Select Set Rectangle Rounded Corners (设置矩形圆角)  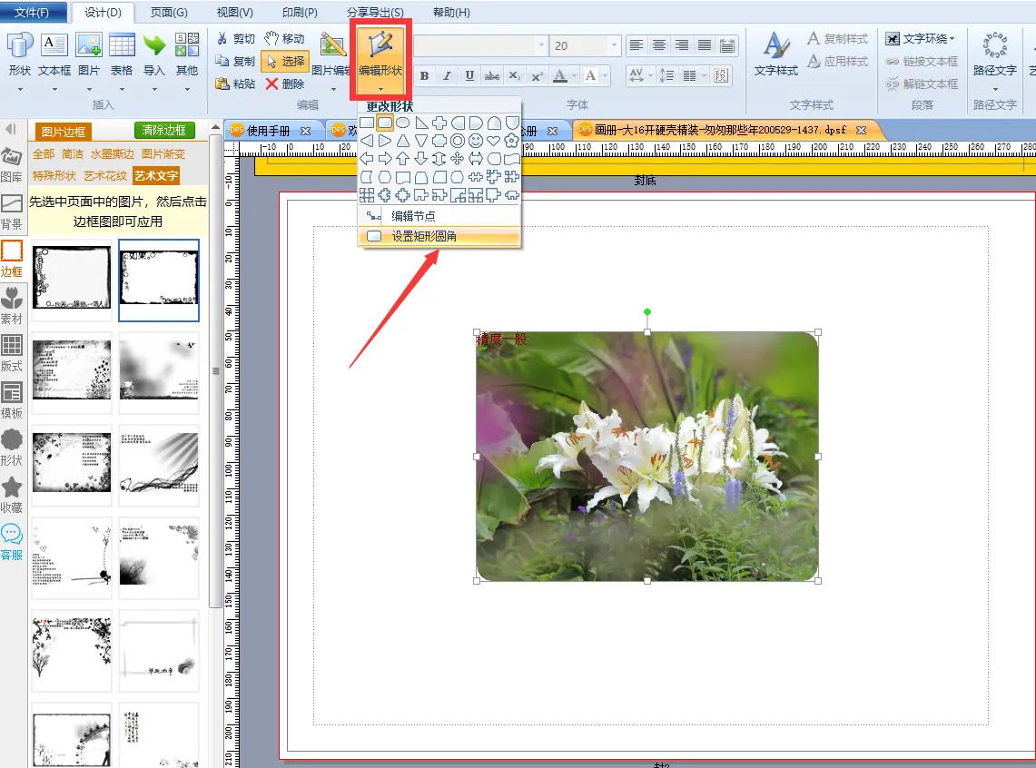tap(424, 237)
